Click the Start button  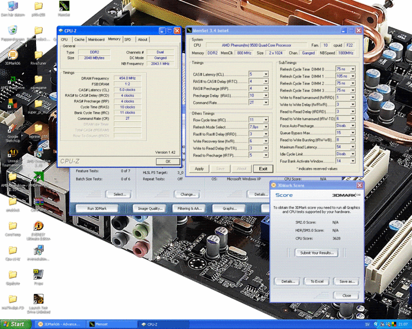click(15, 324)
